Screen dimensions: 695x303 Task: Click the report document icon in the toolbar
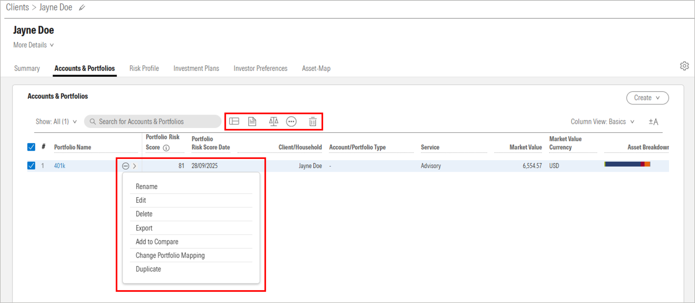point(252,121)
